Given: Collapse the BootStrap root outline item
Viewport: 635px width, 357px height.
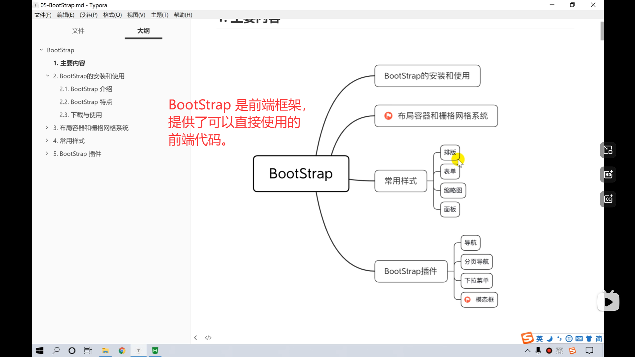Looking at the screenshot, I should 41,50.
